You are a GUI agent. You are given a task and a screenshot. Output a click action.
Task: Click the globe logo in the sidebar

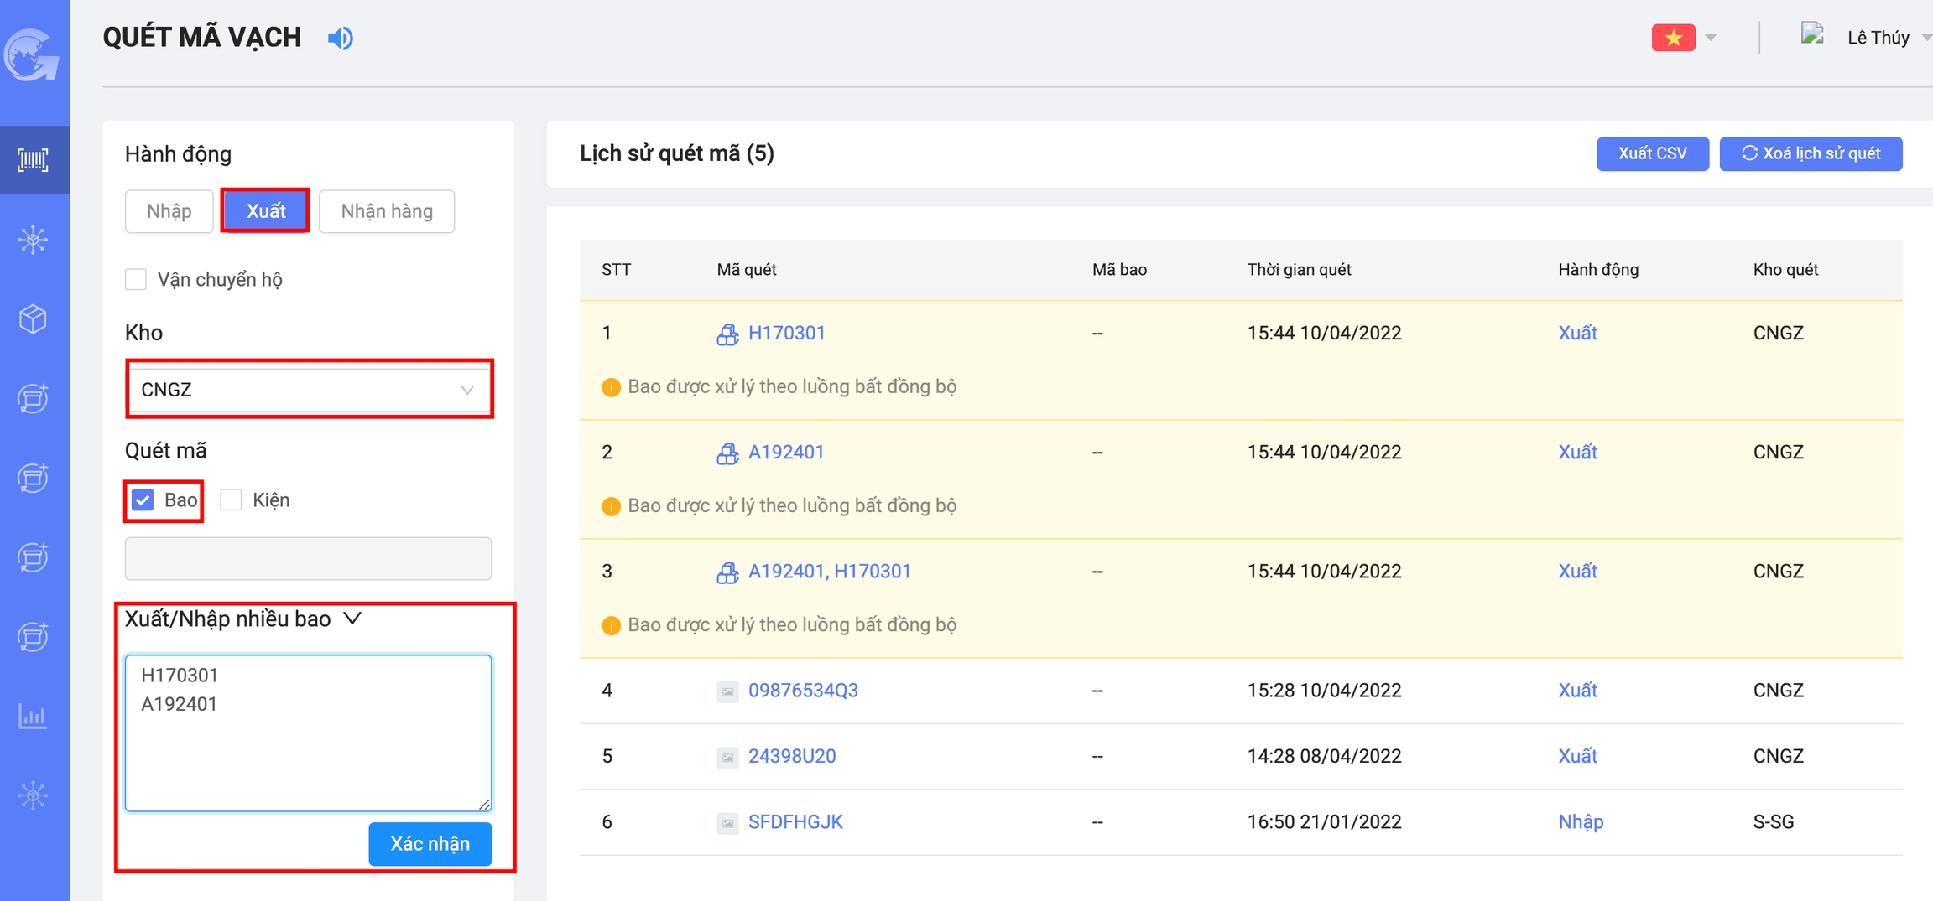(x=32, y=55)
